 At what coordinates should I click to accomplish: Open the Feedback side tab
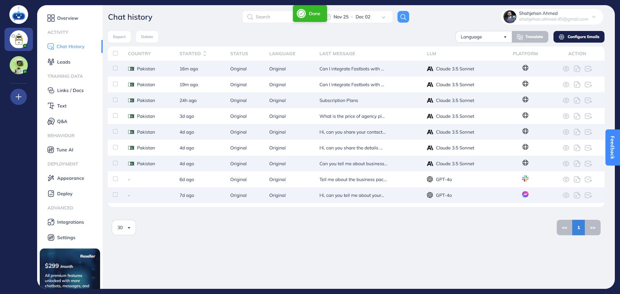coord(612,147)
